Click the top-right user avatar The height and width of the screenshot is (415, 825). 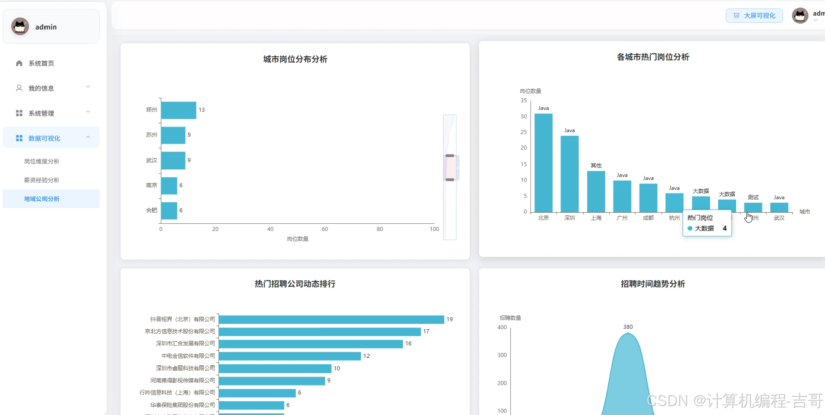(x=800, y=16)
